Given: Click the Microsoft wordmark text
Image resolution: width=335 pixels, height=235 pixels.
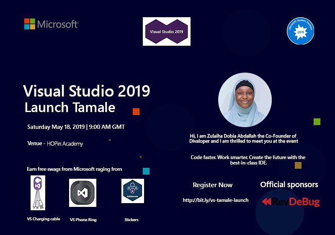Looking at the screenshot, I should (x=58, y=24).
